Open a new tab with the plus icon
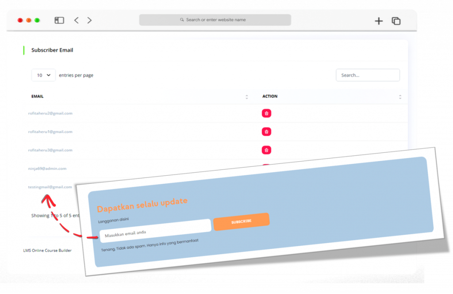 [x=379, y=21]
